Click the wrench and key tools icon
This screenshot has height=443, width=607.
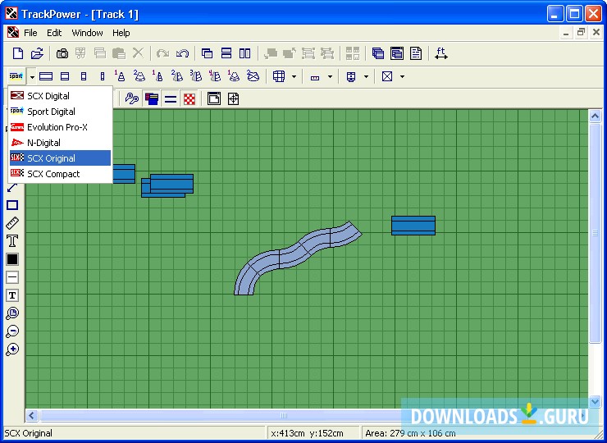(131, 98)
